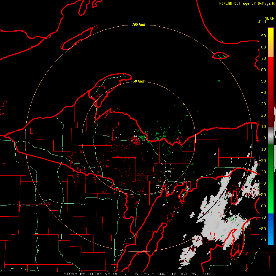Click the 0 scale value
276x276 pixels.
coord(265,138)
